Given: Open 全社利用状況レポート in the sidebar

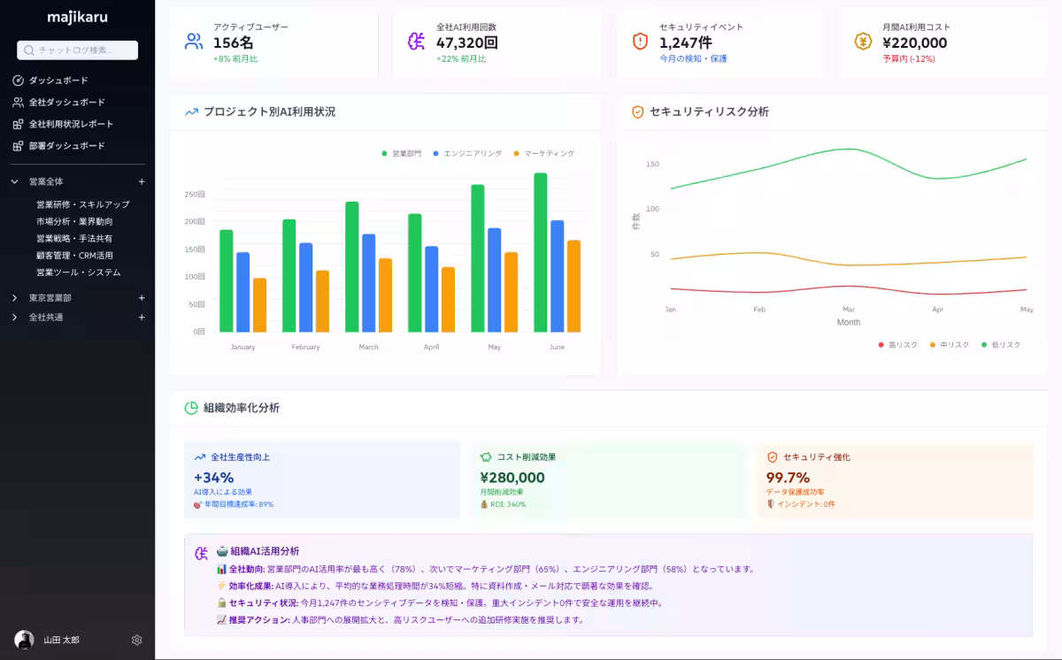Looking at the screenshot, I should coord(71,124).
